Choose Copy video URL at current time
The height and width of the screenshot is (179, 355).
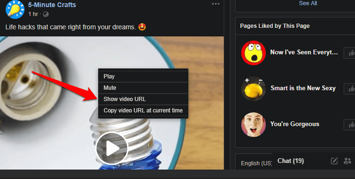(143, 111)
